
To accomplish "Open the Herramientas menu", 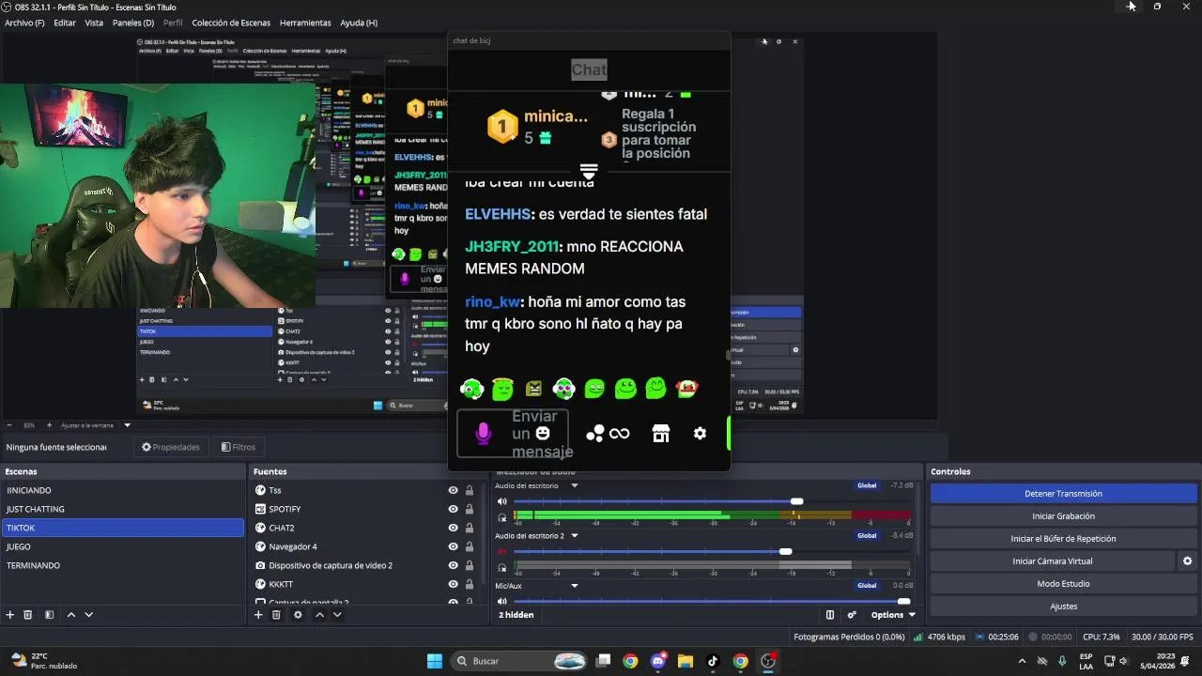I will tap(305, 23).
